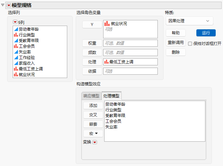Open the 宏 macro dropdown button
This screenshot has width=223, height=166.
tap(93, 134)
